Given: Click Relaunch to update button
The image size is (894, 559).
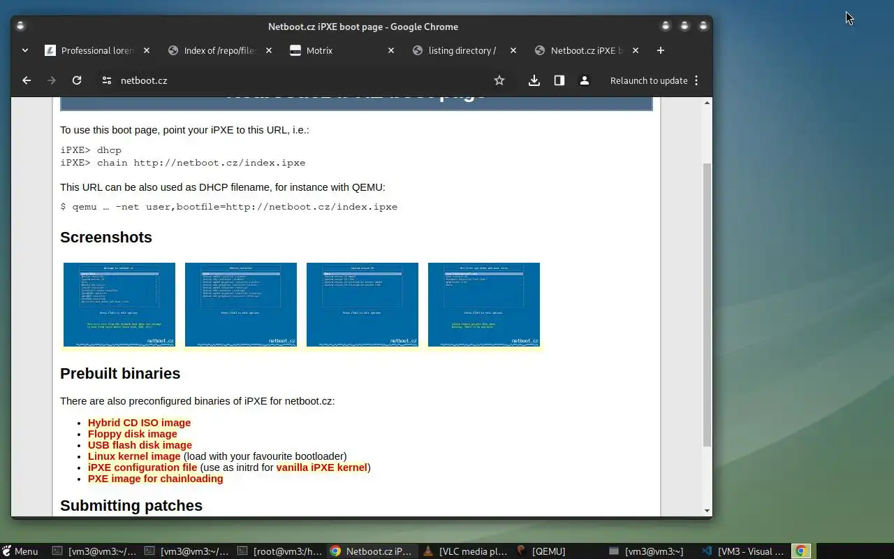Looking at the screenshot, I should click(649, 80).
